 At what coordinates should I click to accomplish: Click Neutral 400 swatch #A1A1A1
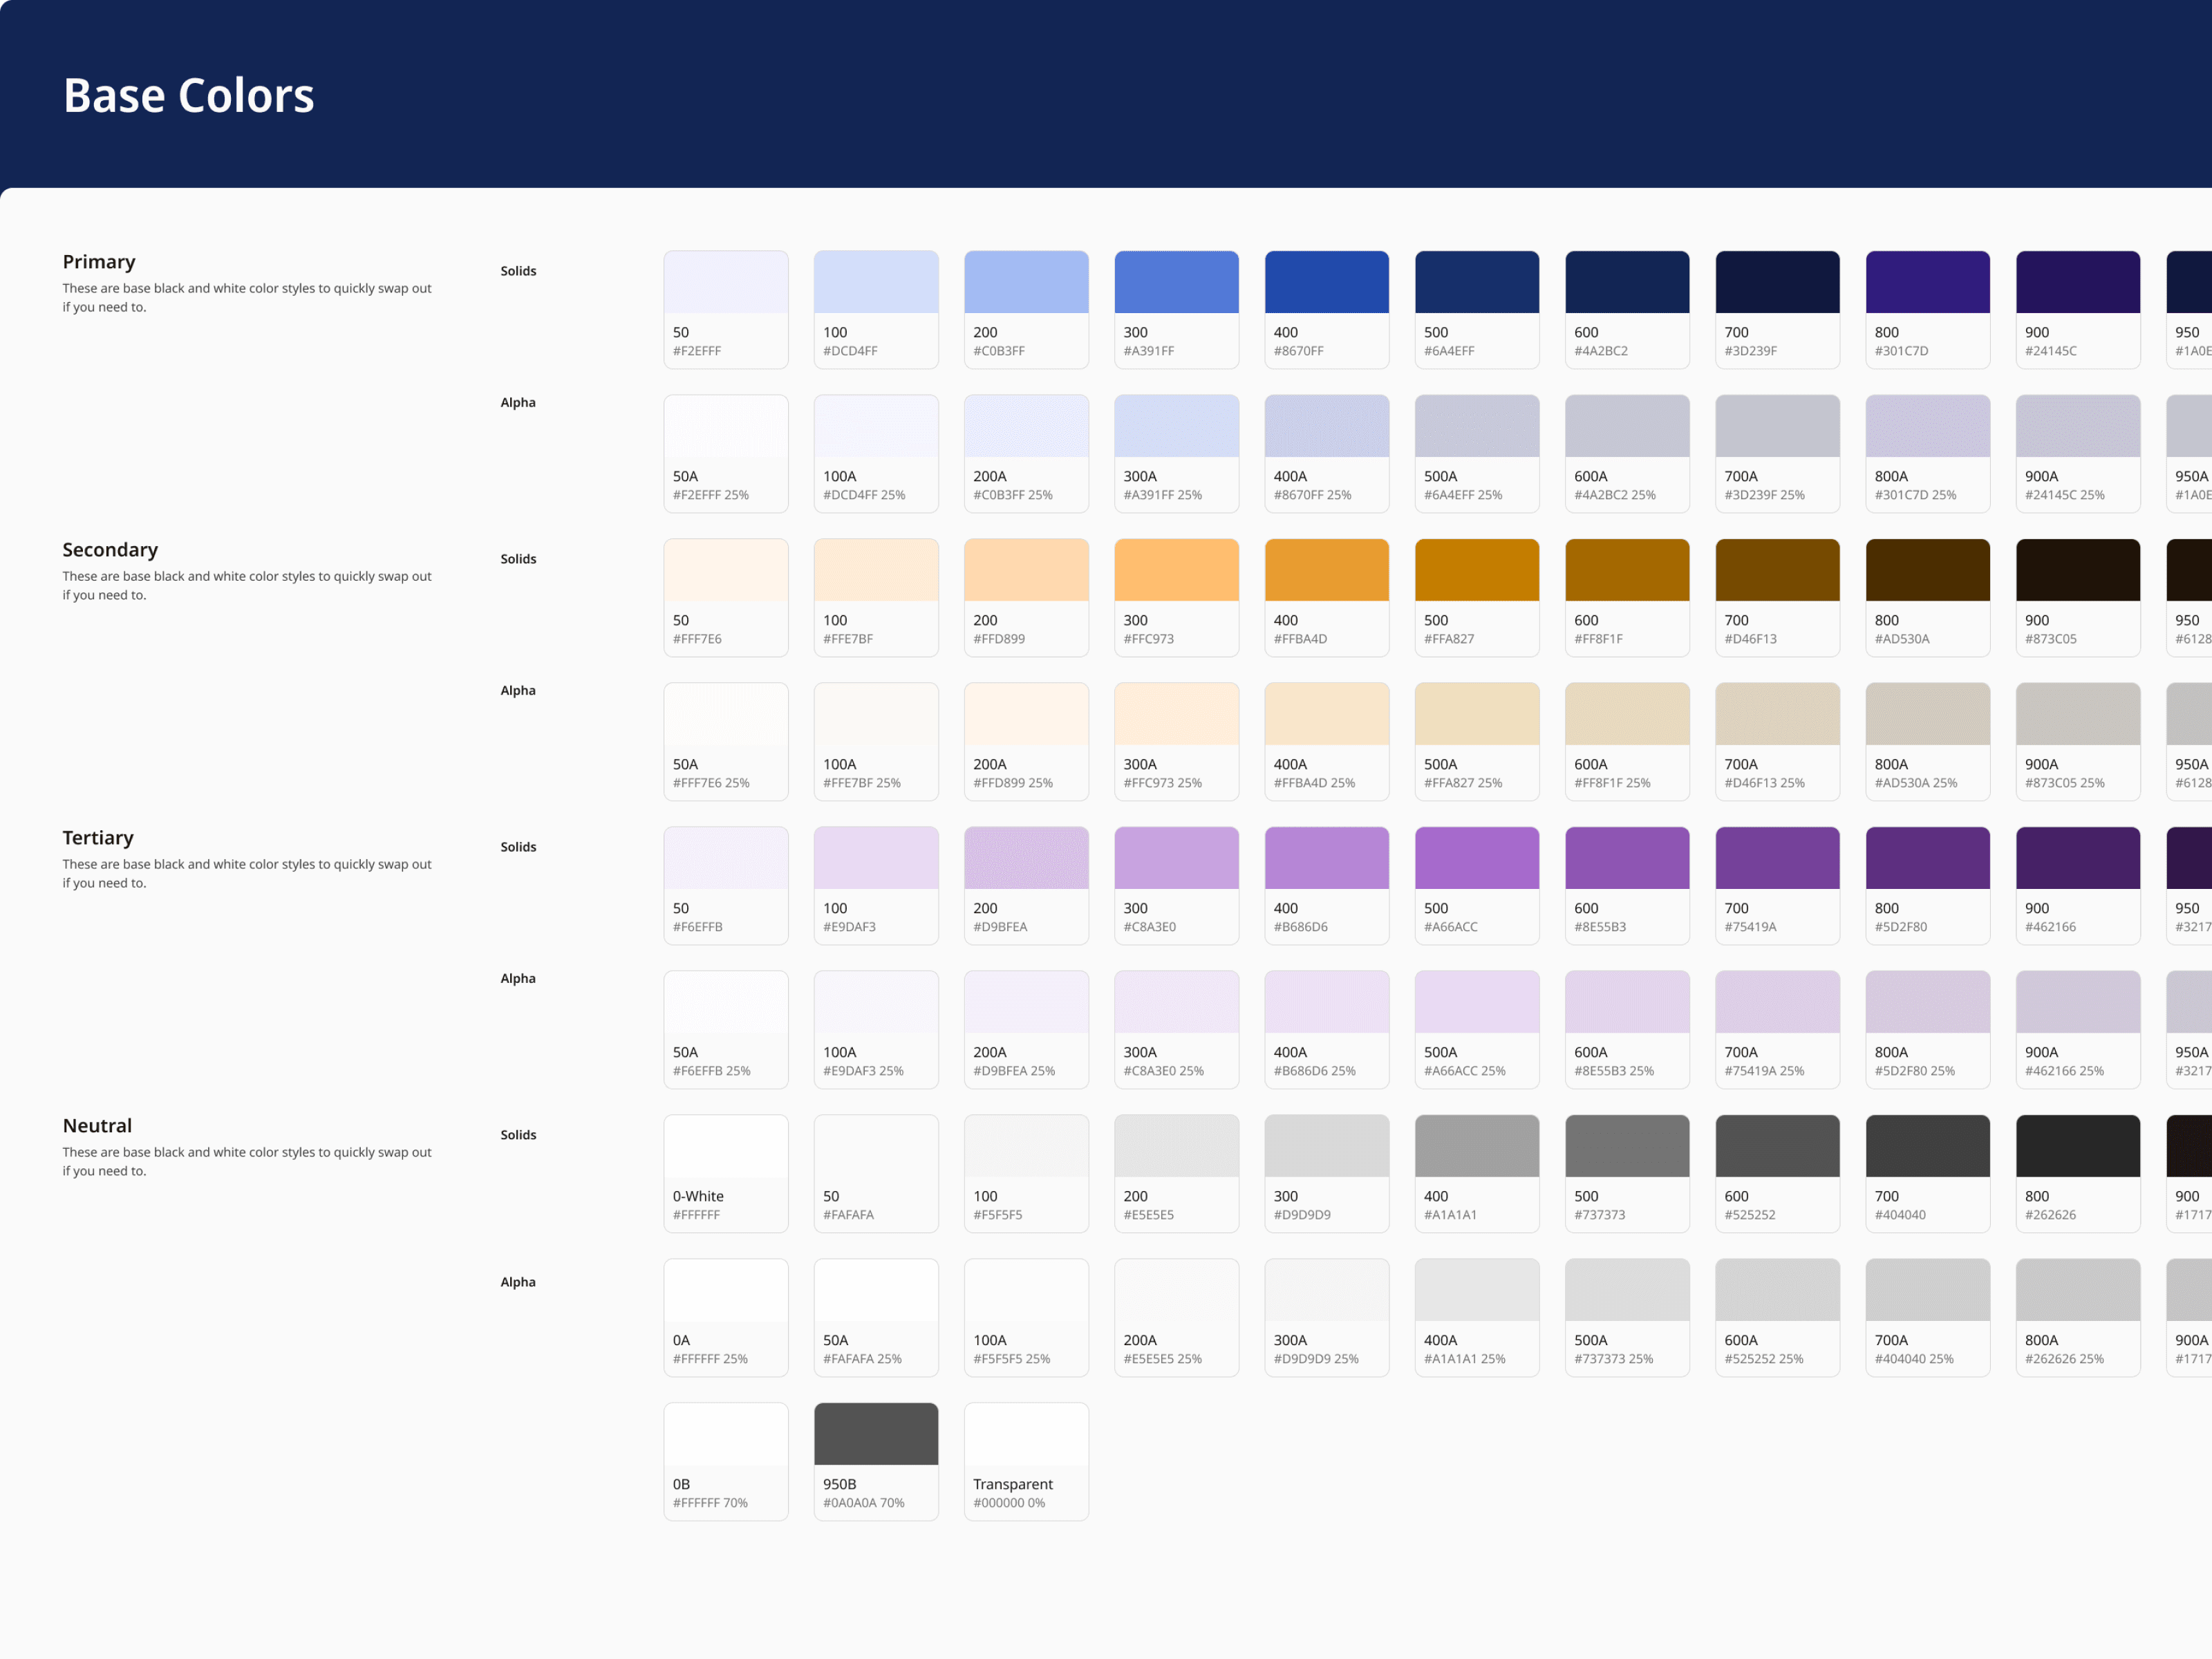point(1477,1174)
